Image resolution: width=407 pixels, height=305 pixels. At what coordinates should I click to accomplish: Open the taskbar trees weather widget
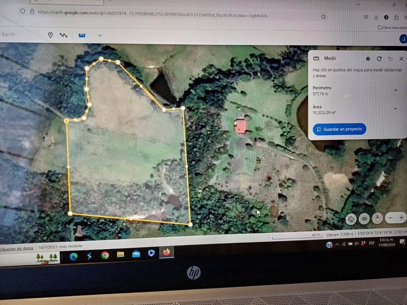click(46, 258)
